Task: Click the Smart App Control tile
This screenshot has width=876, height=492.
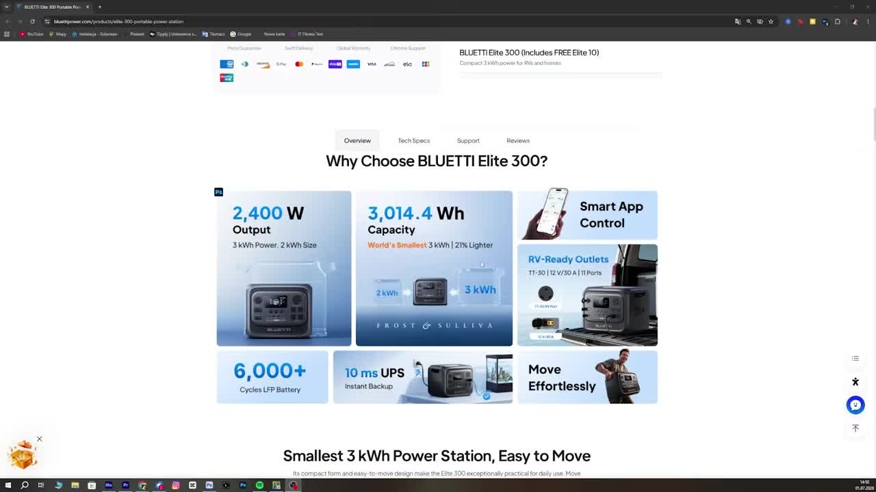Action: point(587,215)
